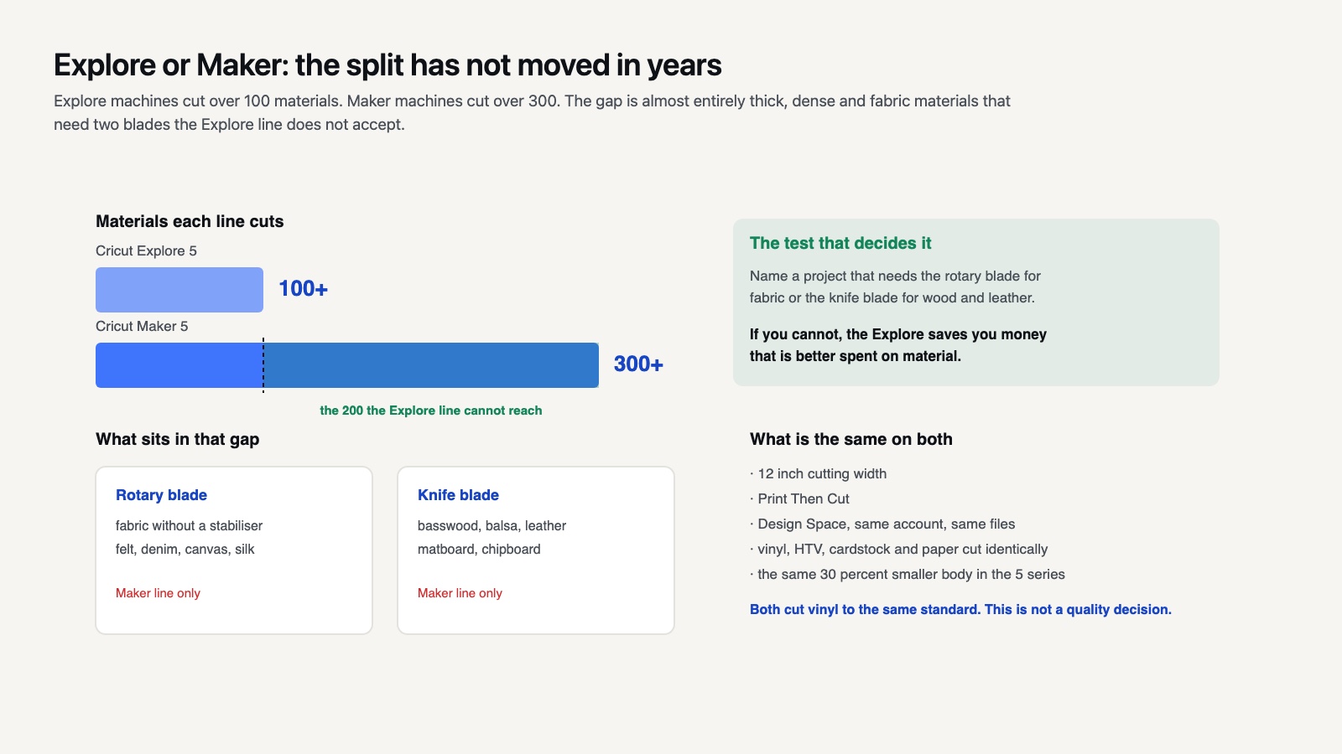The width and height of the screenshot is (1342, 754).
Task: Click Maker line only under Rotary blade
Action: (158, 593)
